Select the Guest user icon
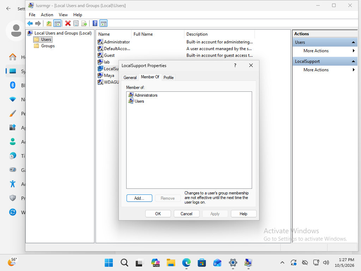The height and width of the screenshot is (271, 361). [100, 55]
